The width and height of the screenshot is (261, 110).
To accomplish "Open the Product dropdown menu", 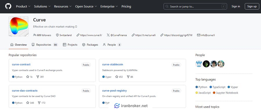I will [23, 6].
